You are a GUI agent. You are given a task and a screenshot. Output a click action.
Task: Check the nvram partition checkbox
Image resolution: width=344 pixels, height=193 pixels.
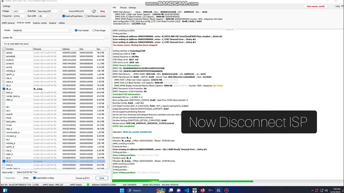[x=4, y=125]
